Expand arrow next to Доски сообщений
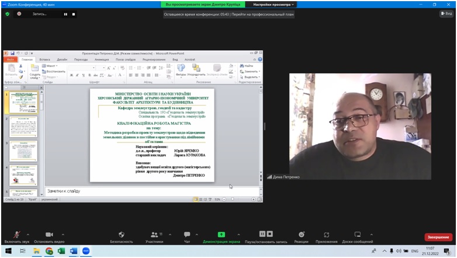This screenshot has height=258, width=457. tap(371, 235)
